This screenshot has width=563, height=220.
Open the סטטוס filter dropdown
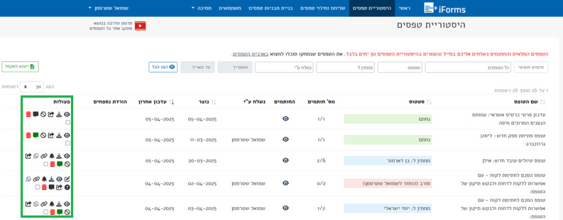pyautogui.click(x=400, y=67)
